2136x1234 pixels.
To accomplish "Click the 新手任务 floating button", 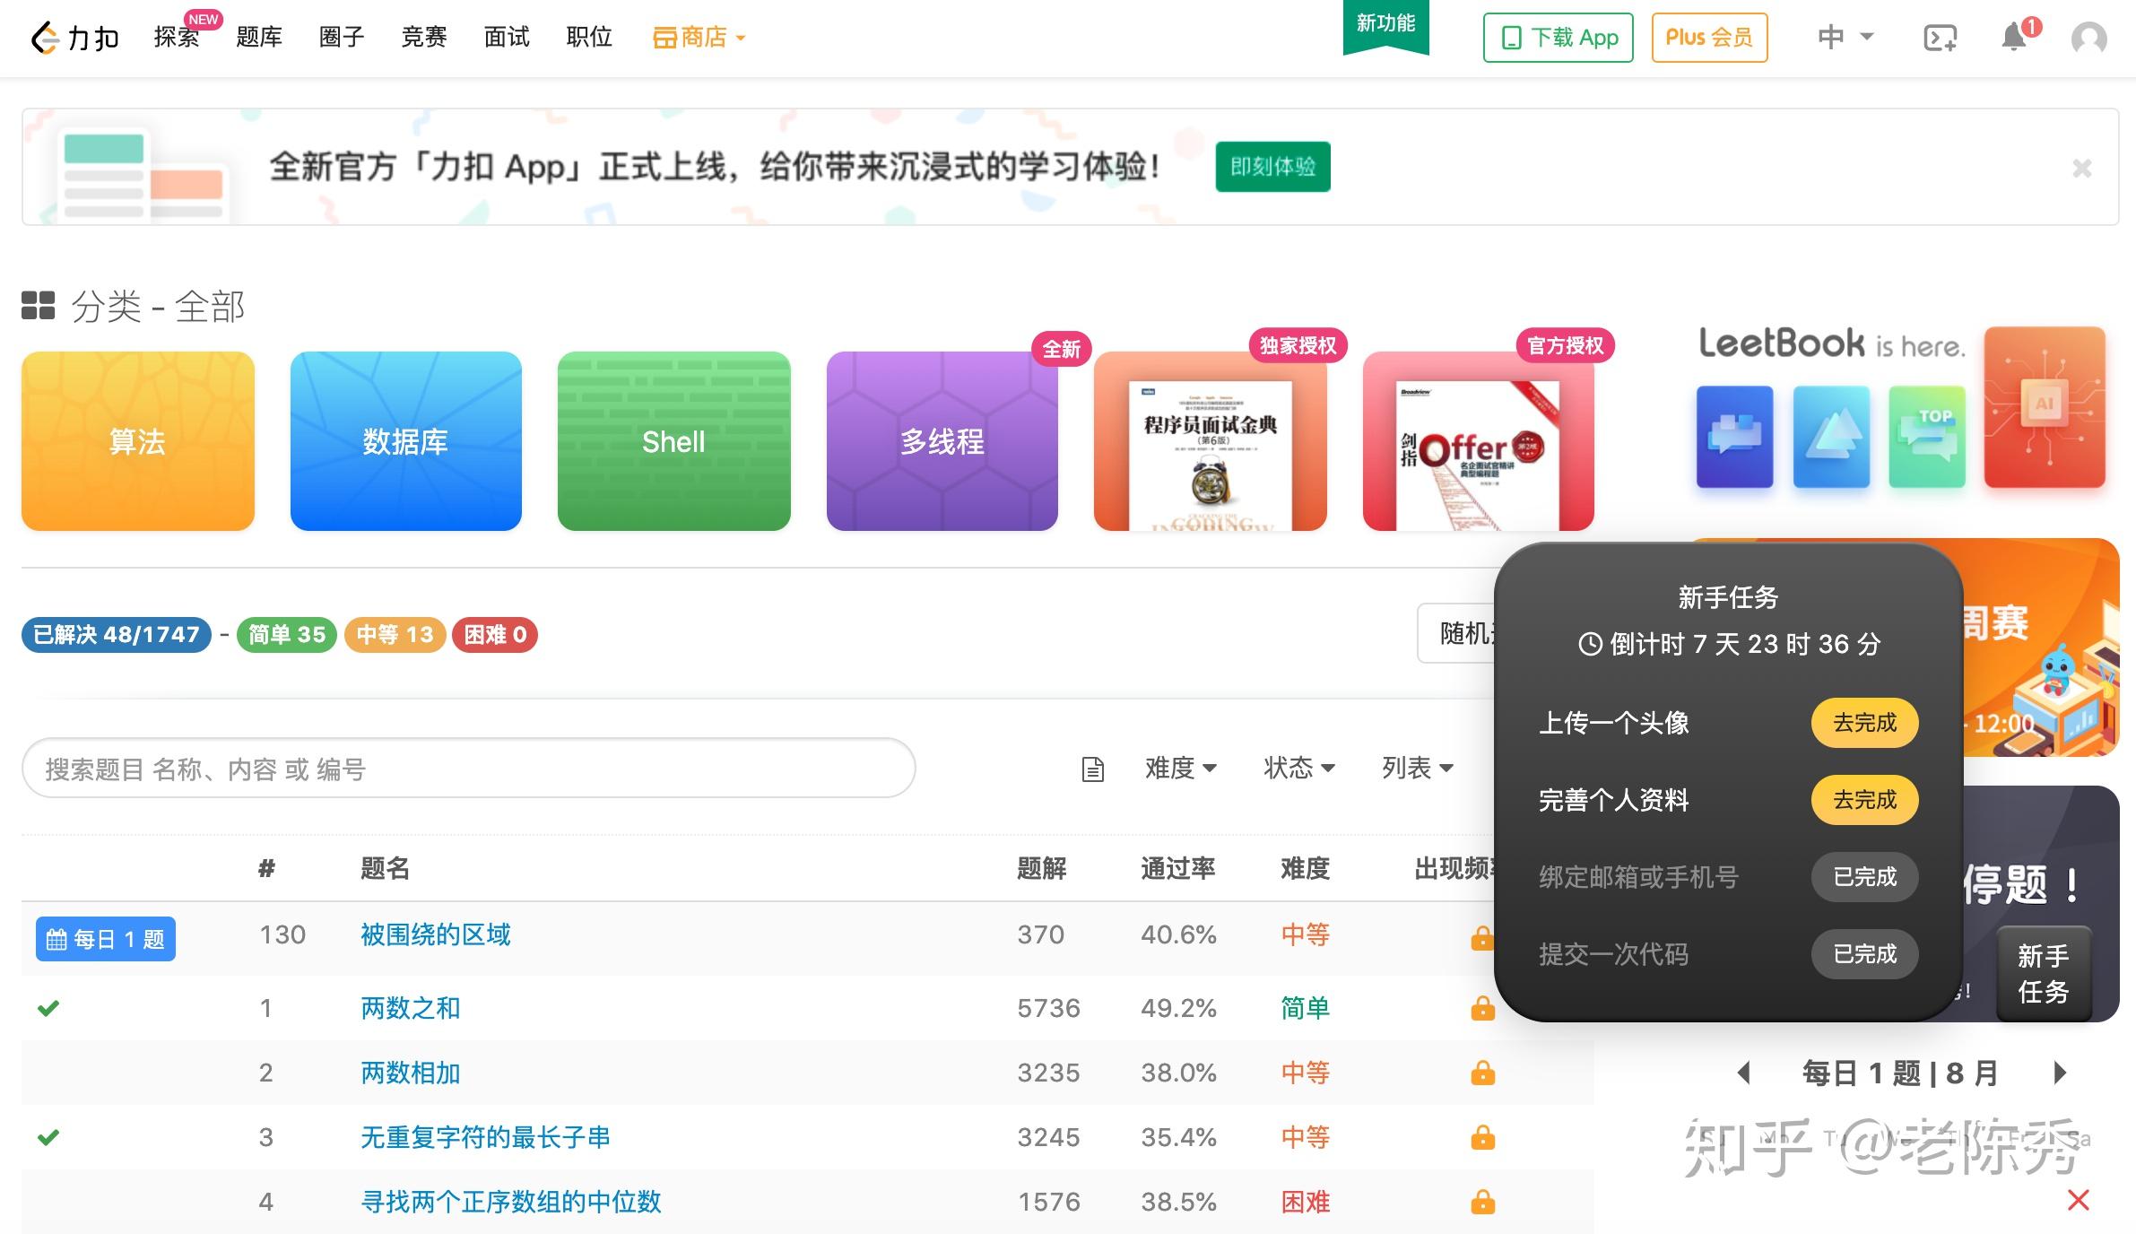I will [2044, 974].
